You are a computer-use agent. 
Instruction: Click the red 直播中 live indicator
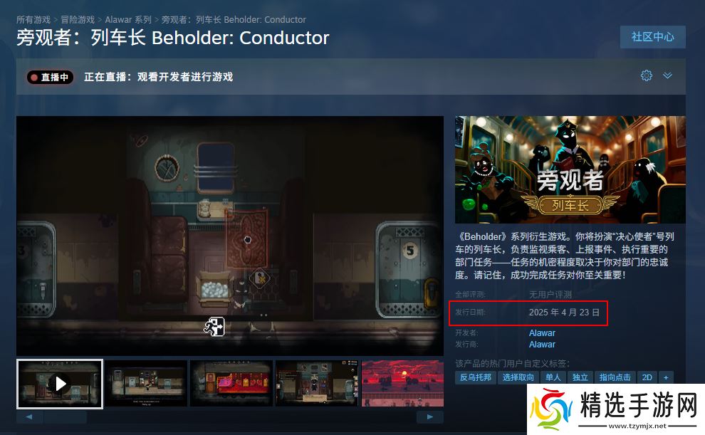pyautogui.click(x=50, y=78)
